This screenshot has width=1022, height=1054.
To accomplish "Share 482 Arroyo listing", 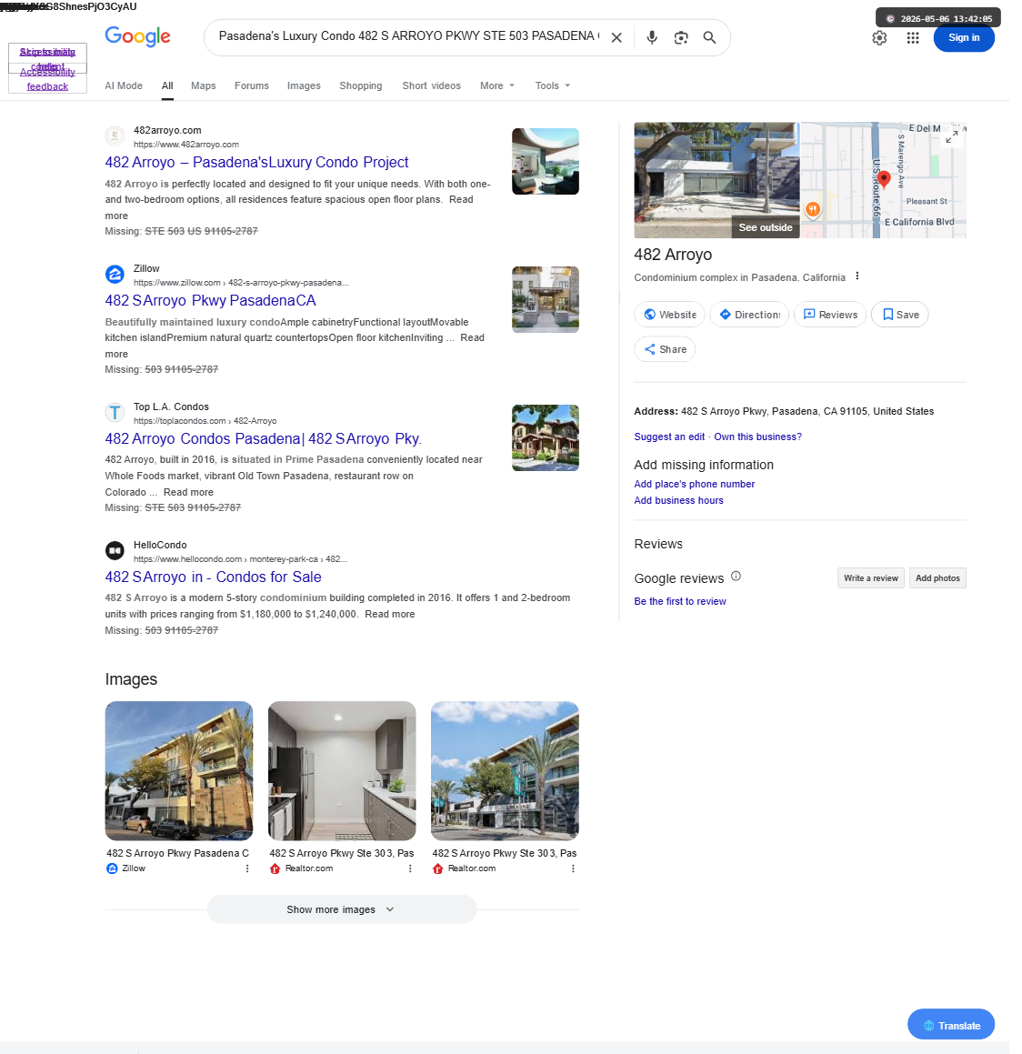I will [x=665, y=349].
